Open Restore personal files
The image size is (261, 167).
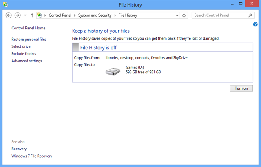click(29, 40)
